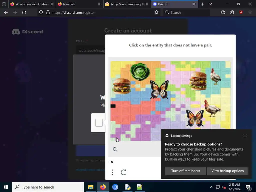Viewport: 256px width, 192px height.
Task: Refresh the captcha challenge
Action: click(123, 172)
